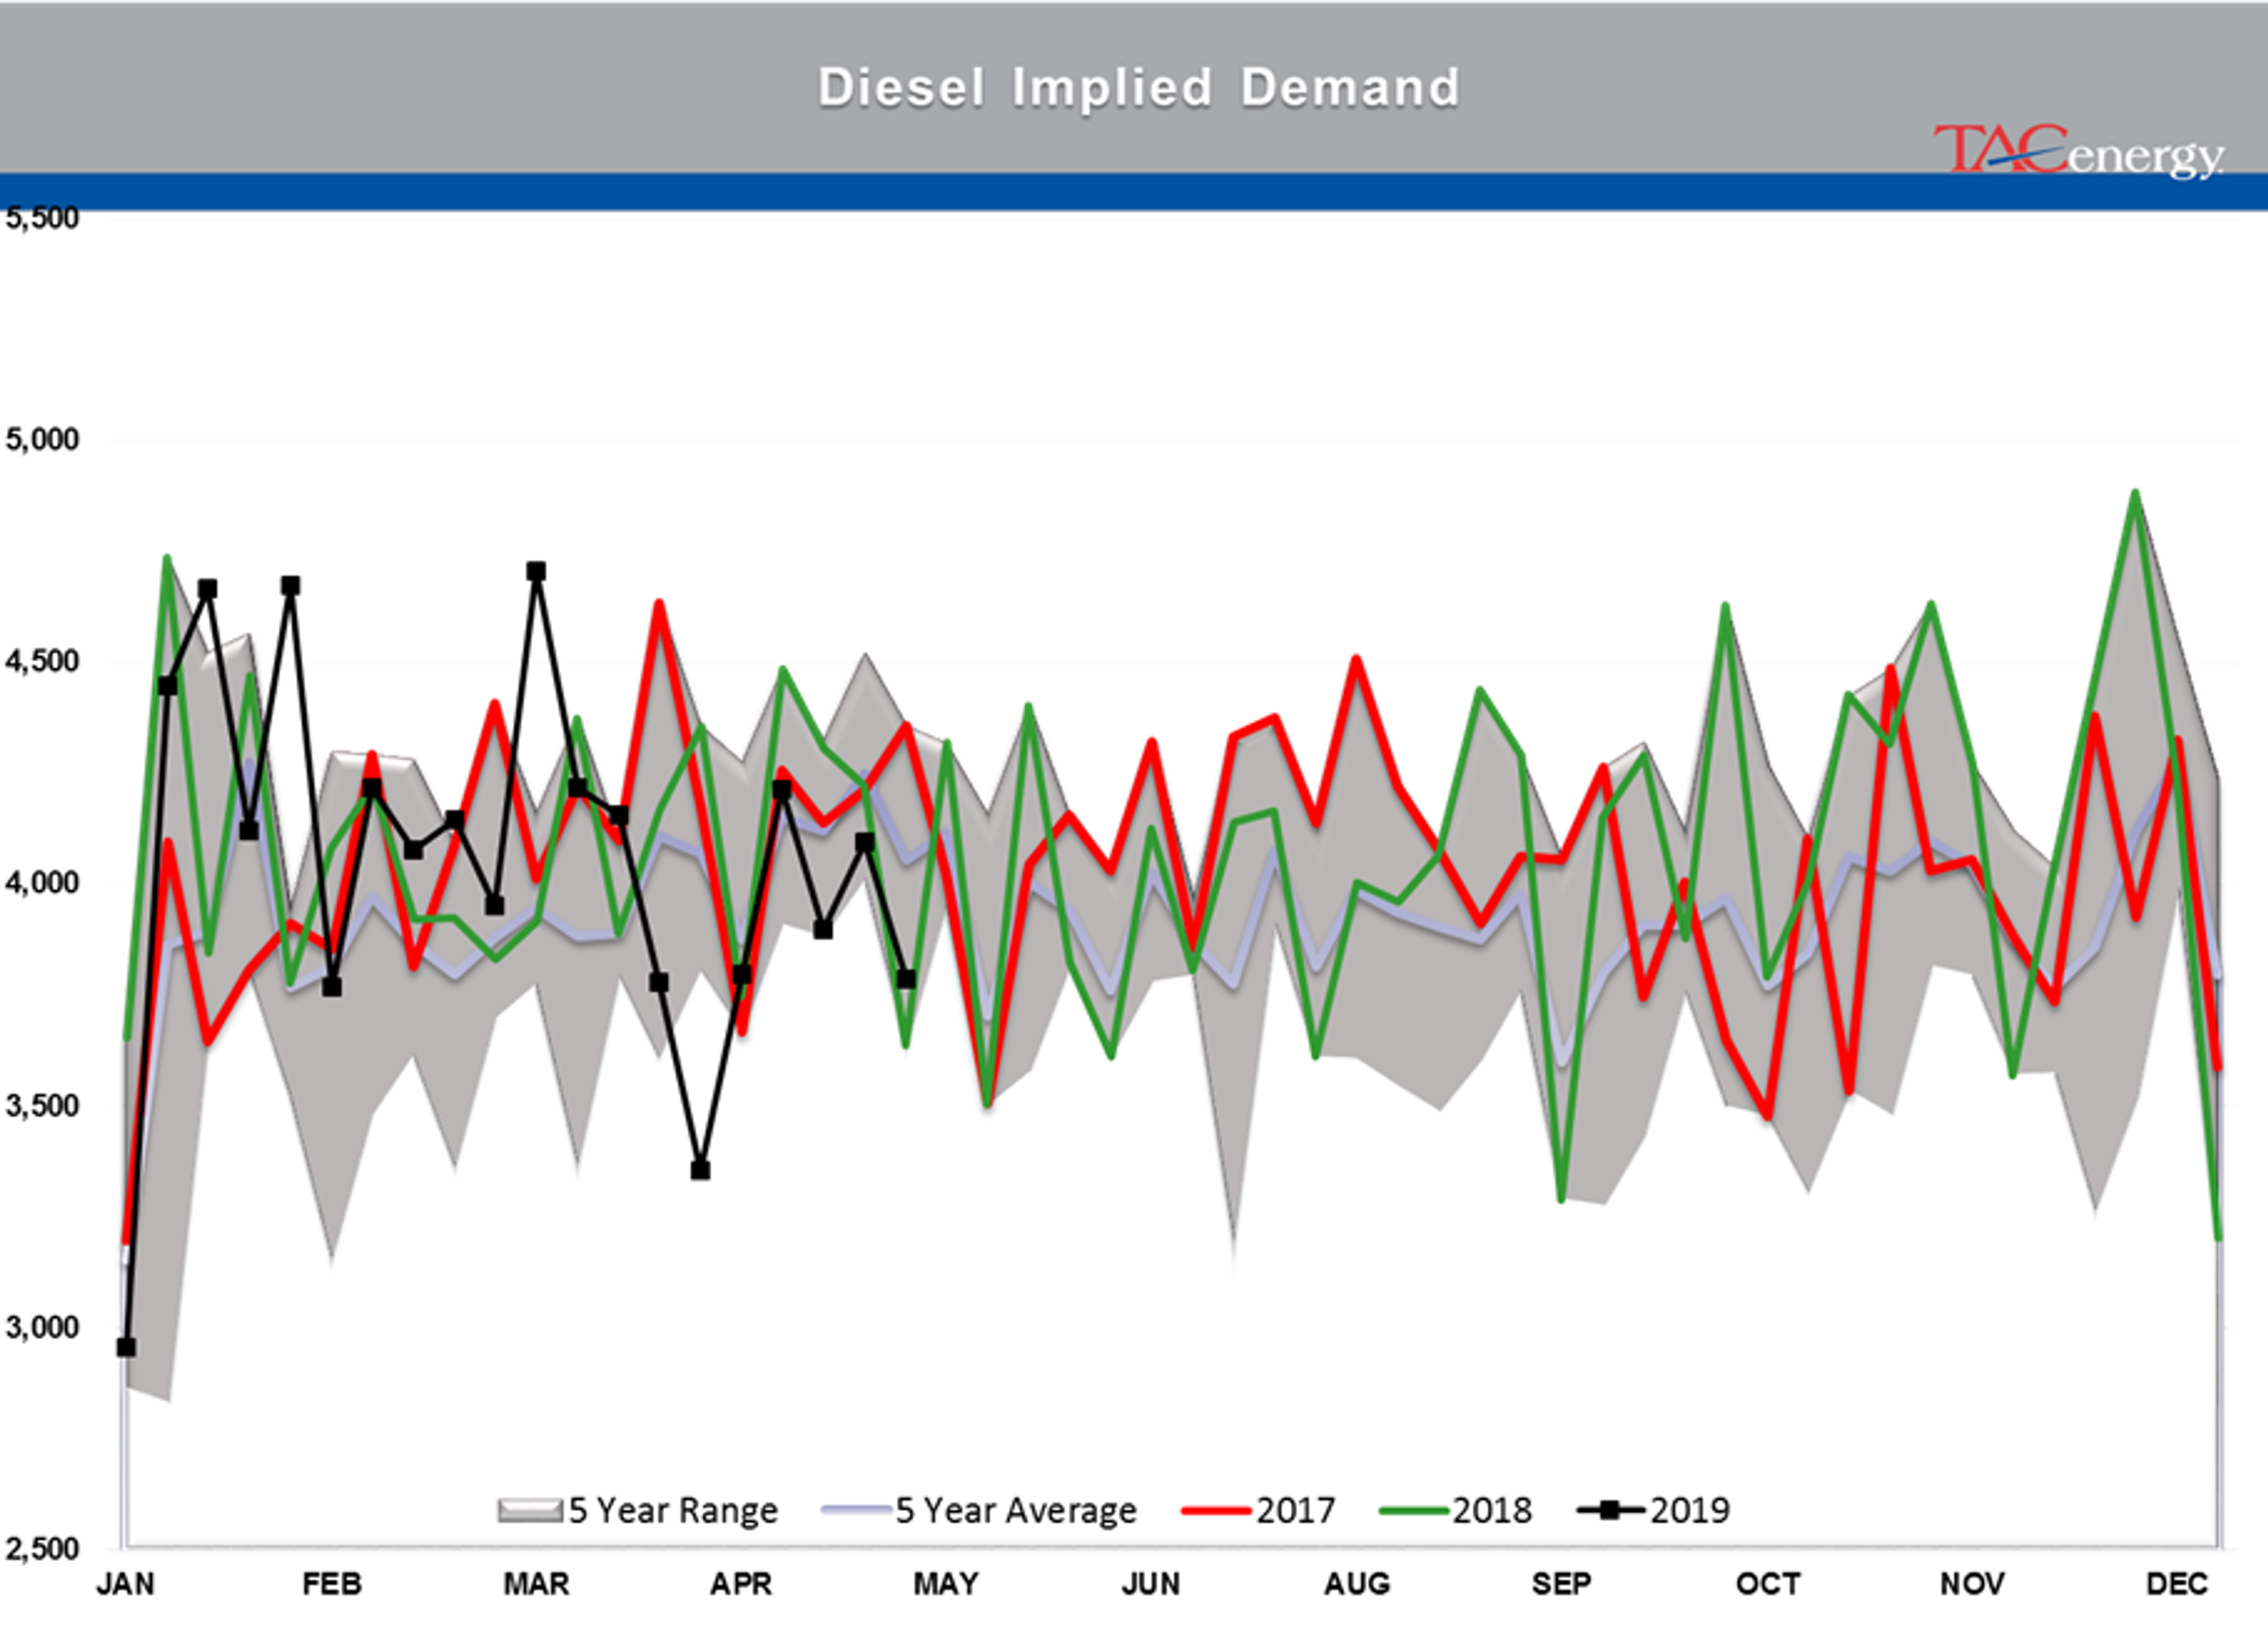
Task: Click the 3,000 y-axis label
Action: (41, 1327)
